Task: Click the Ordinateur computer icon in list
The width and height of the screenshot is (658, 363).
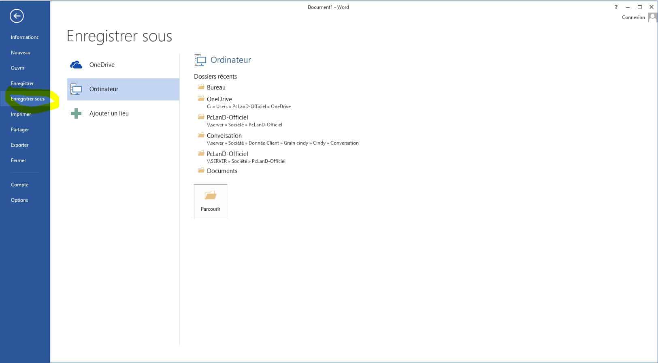Action: coord(76,89)
